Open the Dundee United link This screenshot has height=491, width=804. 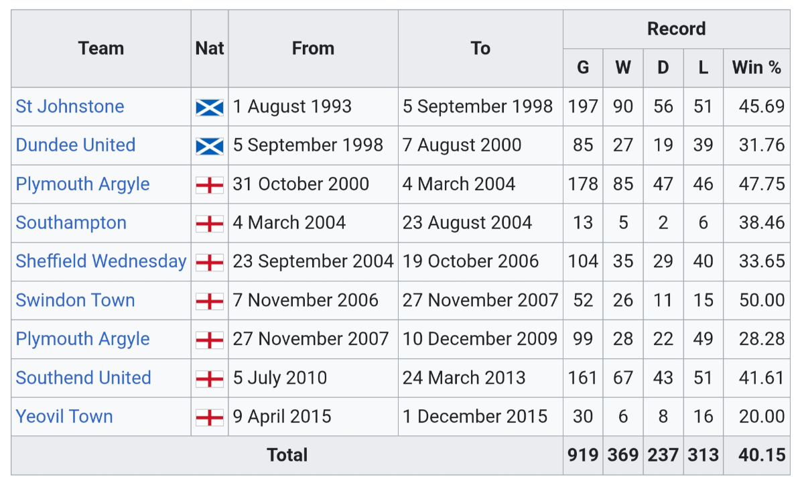click(x=76, y=145)
